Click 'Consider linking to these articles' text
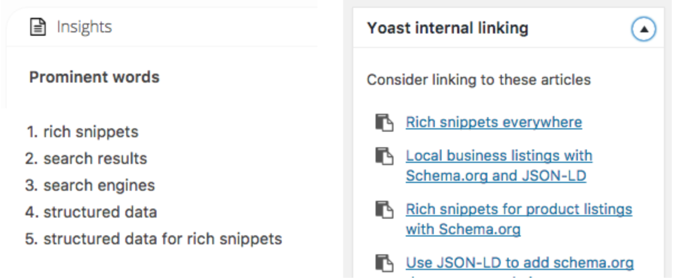The image size is (674, 280). (478, 80)
